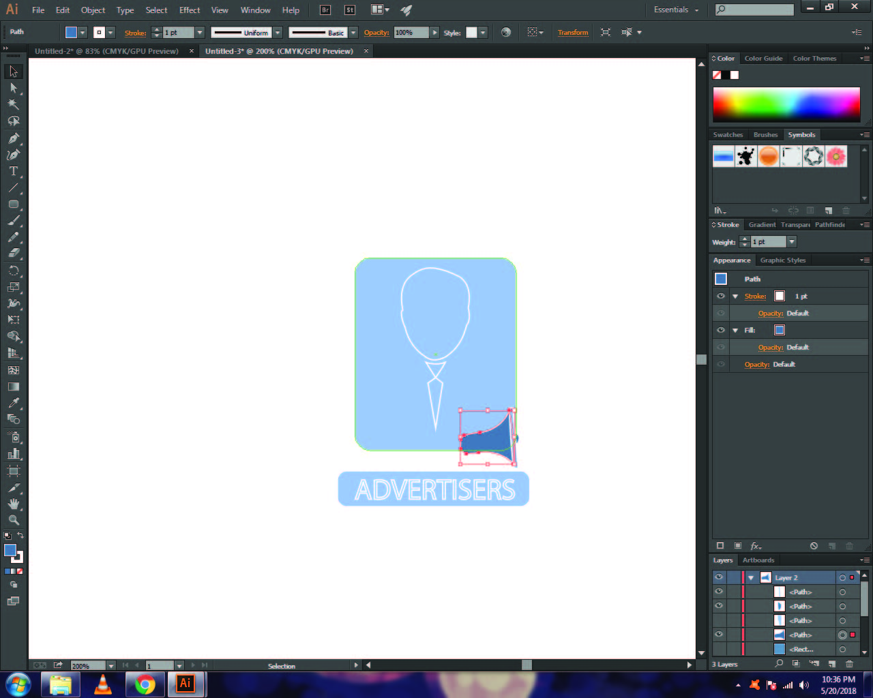Select the Type tool
The width and height of the screenshot is (873, 698).
pyautogui.click(x=13, y=171)
